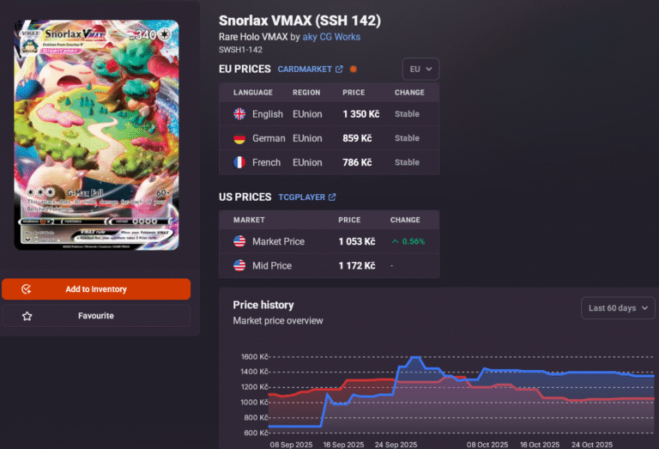Click the TCGplayer external link icon
This screenshot has height=449, width=659.
click(332, 197)
